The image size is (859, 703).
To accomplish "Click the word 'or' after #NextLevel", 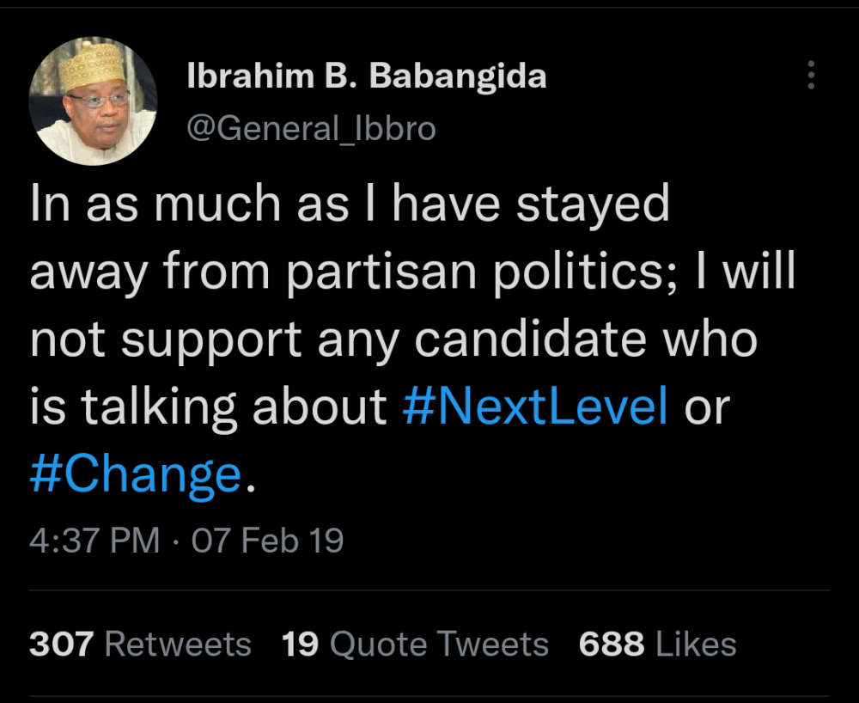I will pyautogui.click(x=707, y=409).
